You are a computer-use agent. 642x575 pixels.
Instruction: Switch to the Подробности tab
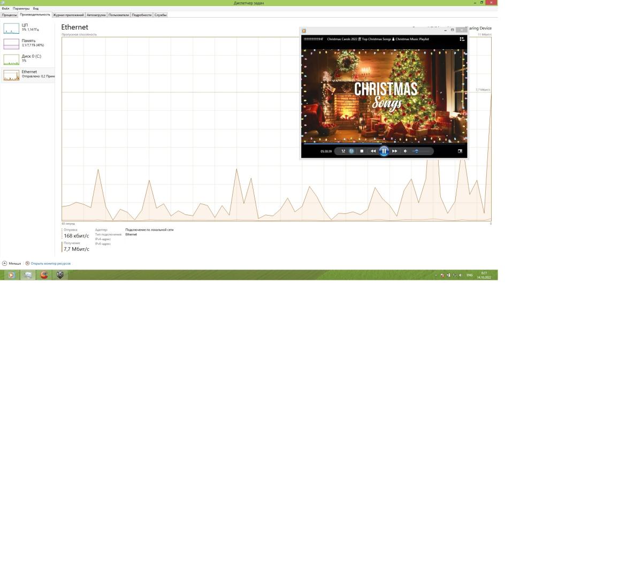pyautogui.click(x=141, y=15)
